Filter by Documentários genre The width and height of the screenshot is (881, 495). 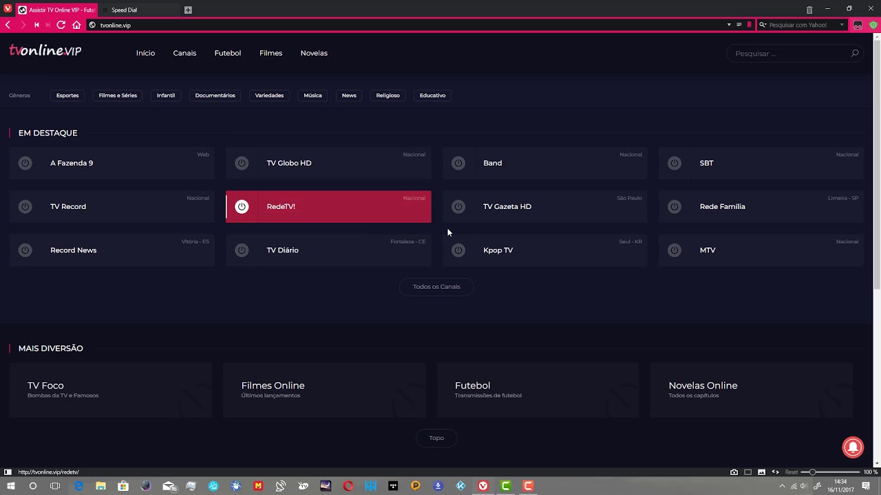point(215,96)
